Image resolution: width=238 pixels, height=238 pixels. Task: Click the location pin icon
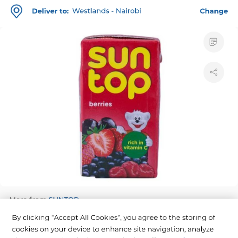(x=16, y=11)
